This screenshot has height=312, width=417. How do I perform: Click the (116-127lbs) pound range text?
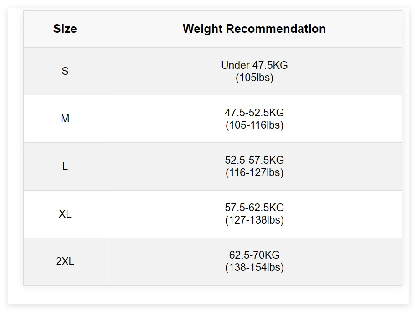pos(254,173)
